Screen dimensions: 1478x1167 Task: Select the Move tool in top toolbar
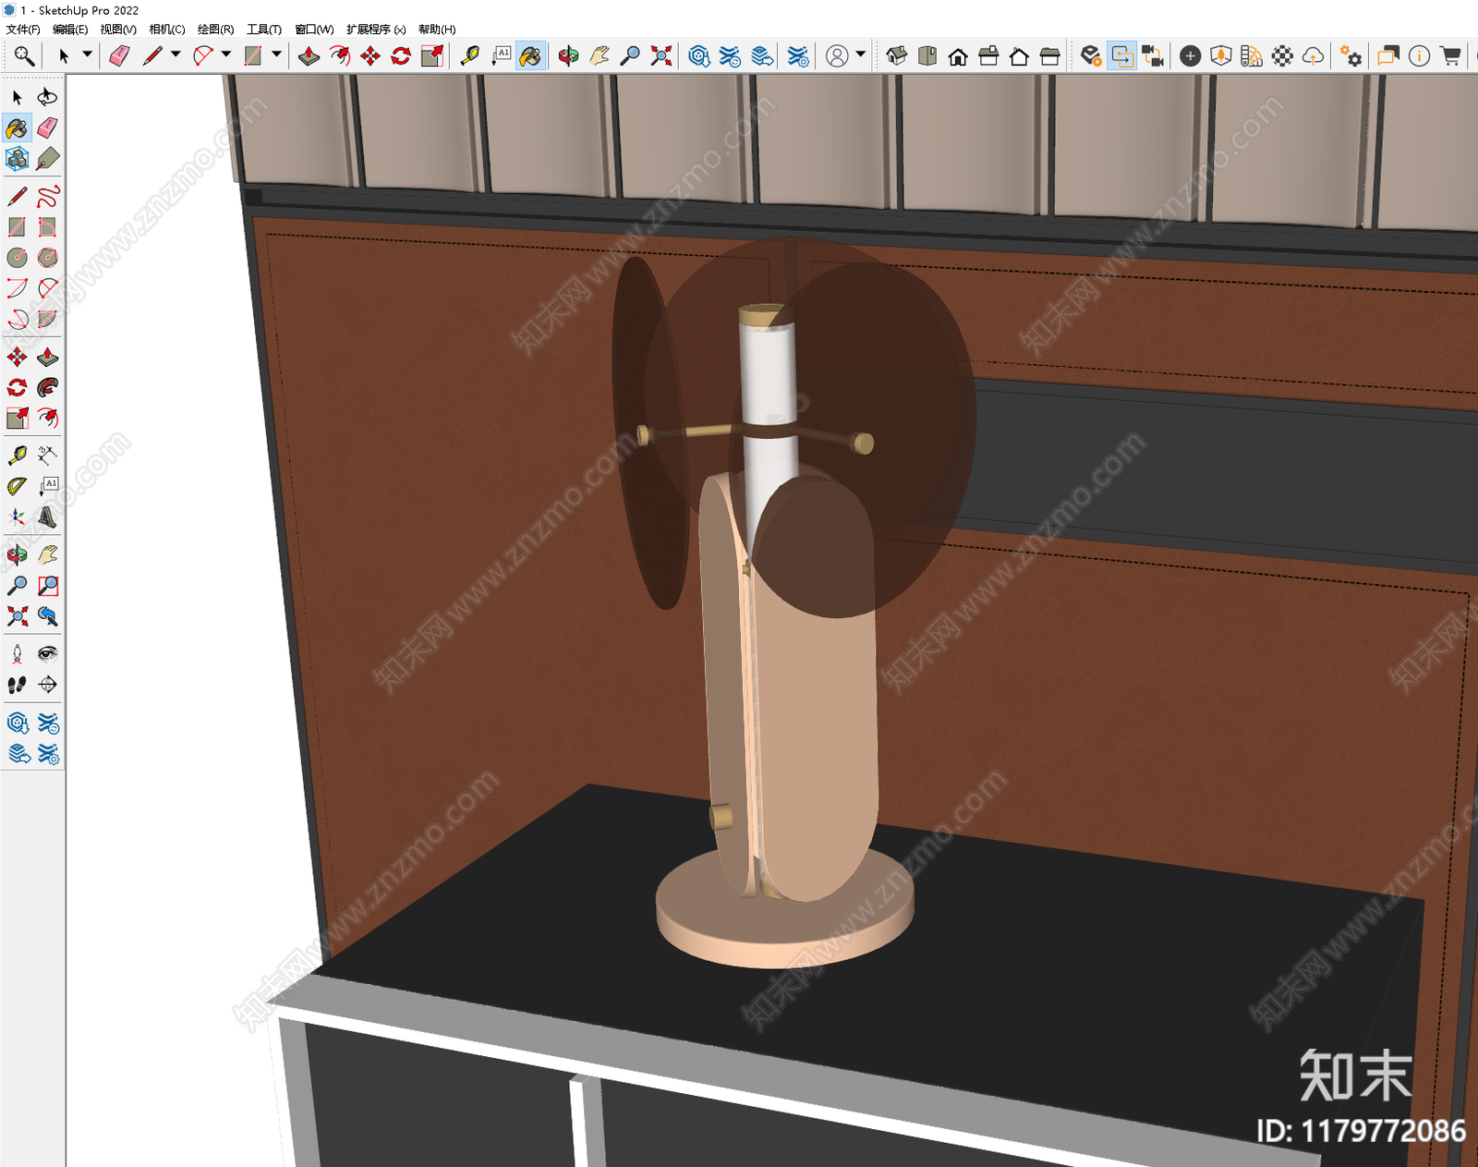point(370,56)
